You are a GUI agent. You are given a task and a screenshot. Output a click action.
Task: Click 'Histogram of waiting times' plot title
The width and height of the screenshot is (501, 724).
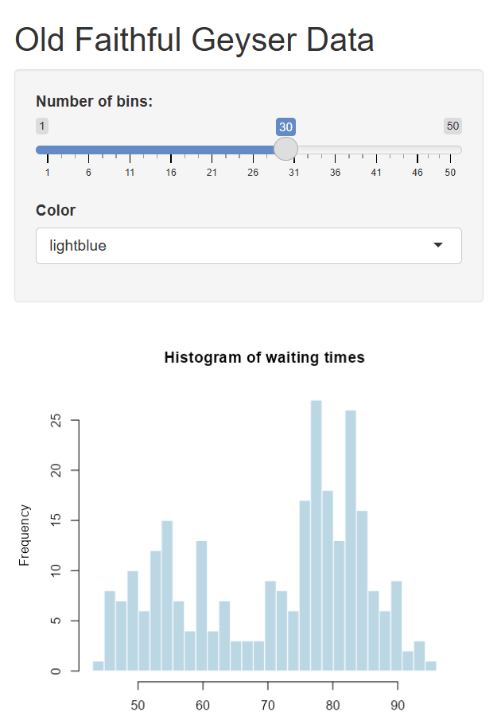(264, 357)
